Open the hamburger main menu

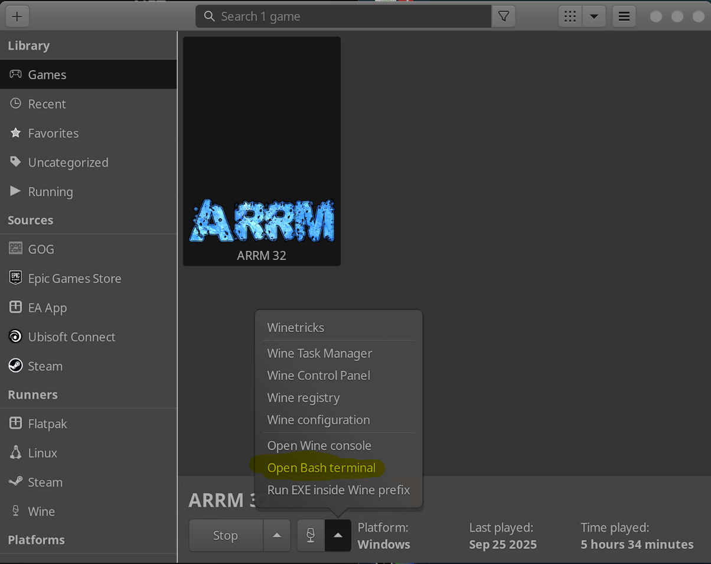click(x=624, y=17)
